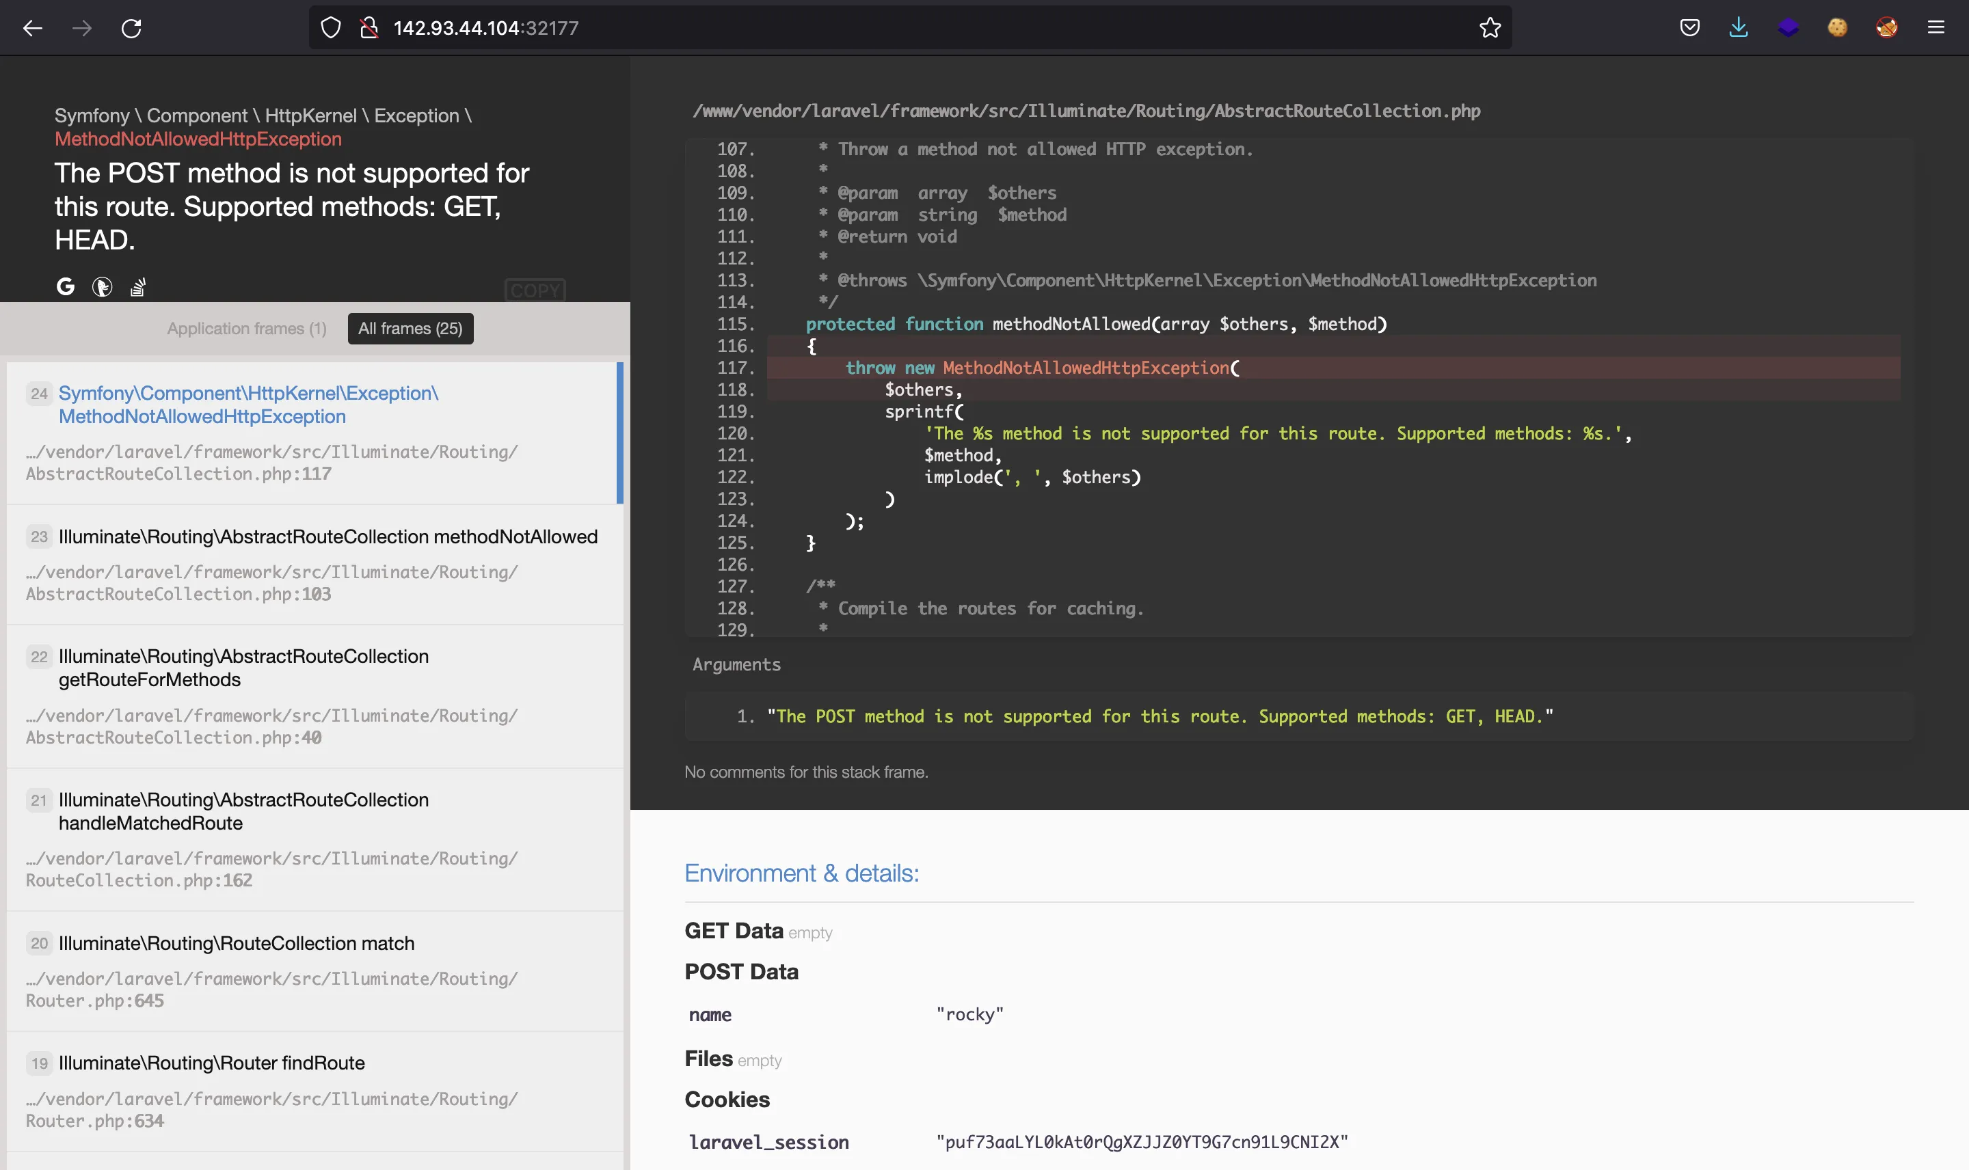Click the GET Data heading
The width and height of the screenshot is (1969, 1170).
coord(734,931)
